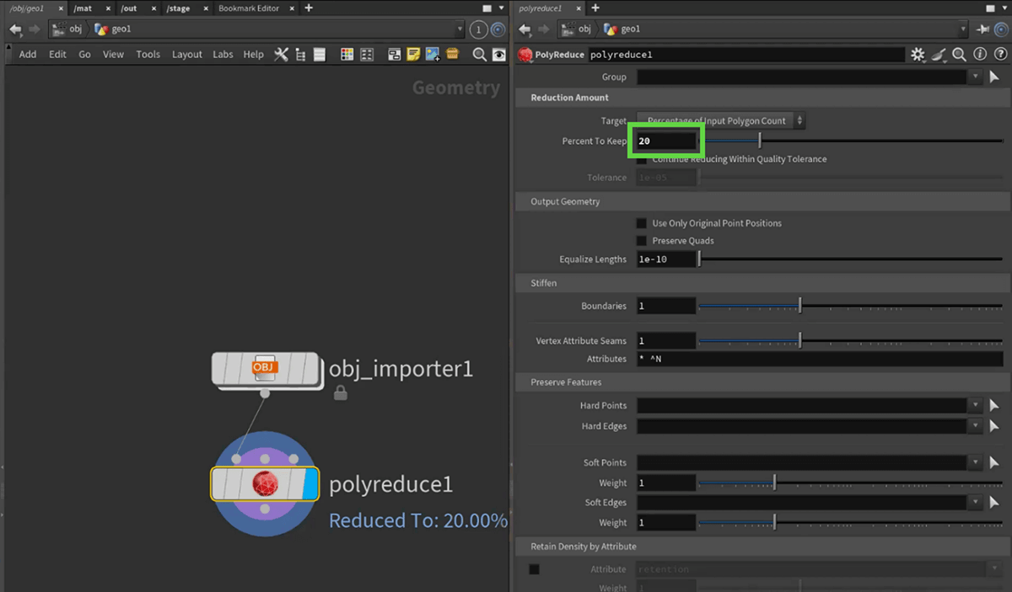The image size is (1012, 592).
Task: Click the sticky note icon in network toolbar
Action: (413, 55)
